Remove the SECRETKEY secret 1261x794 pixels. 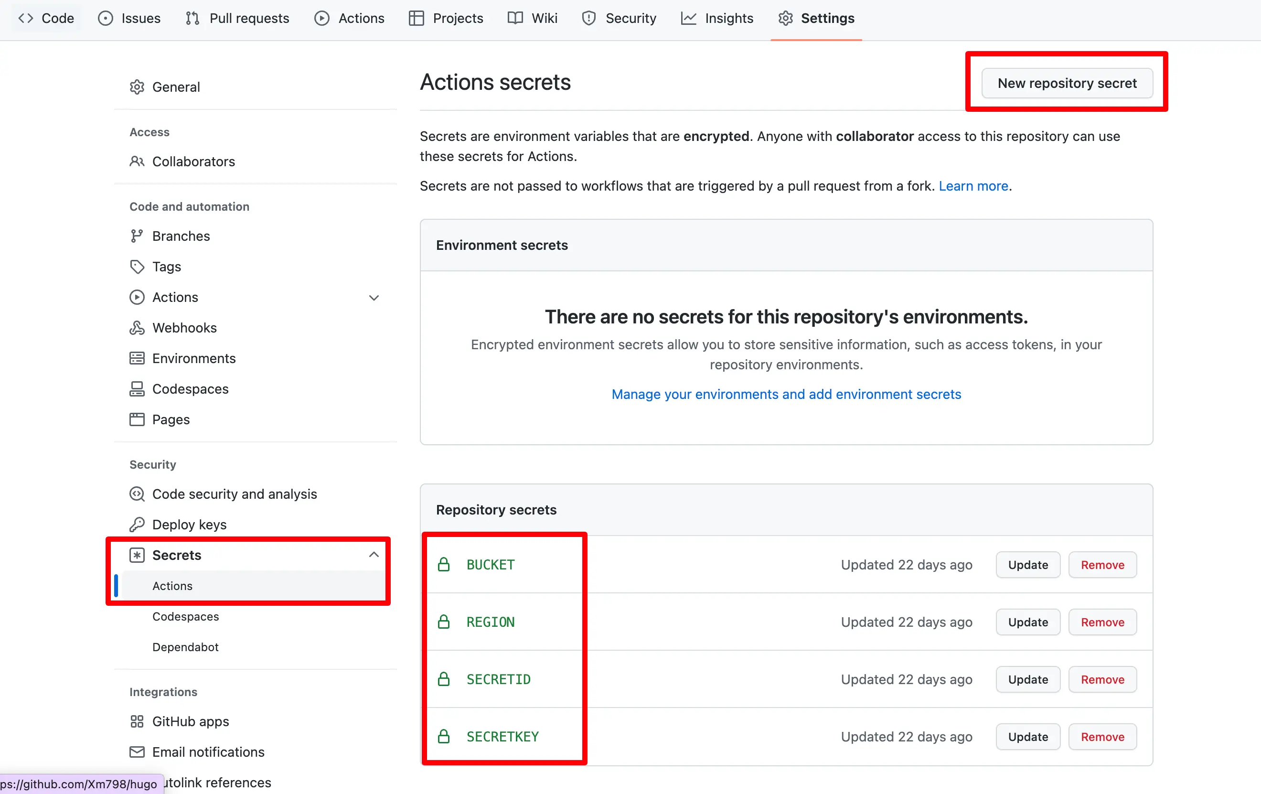pyautogui.click(x=1102, y=737)
